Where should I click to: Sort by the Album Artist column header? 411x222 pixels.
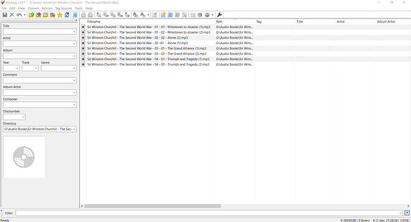point(393,22)
